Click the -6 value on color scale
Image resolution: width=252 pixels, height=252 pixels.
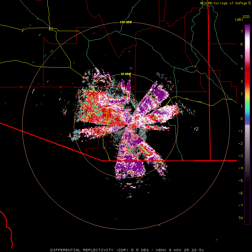[241, 193]
